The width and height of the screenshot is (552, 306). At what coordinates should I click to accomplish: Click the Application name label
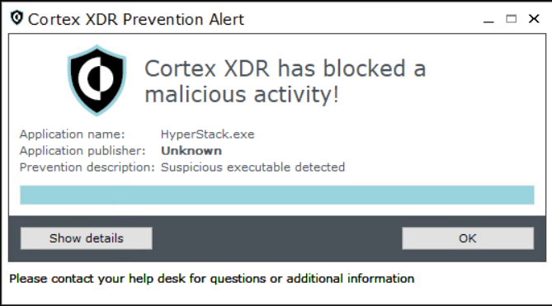tap(72, 134)
